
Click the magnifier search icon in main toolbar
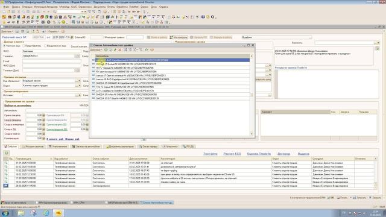[x=55, y=11]
